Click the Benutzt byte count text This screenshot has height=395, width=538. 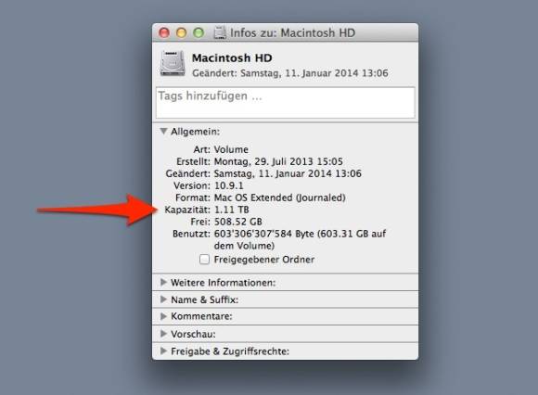263,234
